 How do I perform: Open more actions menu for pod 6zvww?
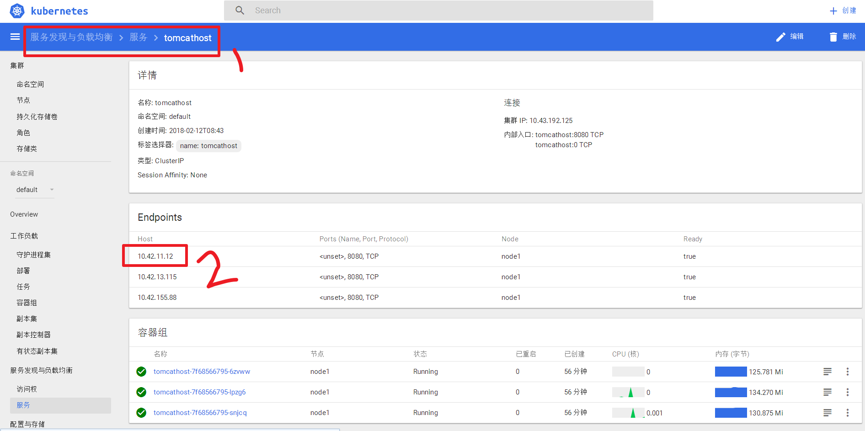click(x=848, y=372)
